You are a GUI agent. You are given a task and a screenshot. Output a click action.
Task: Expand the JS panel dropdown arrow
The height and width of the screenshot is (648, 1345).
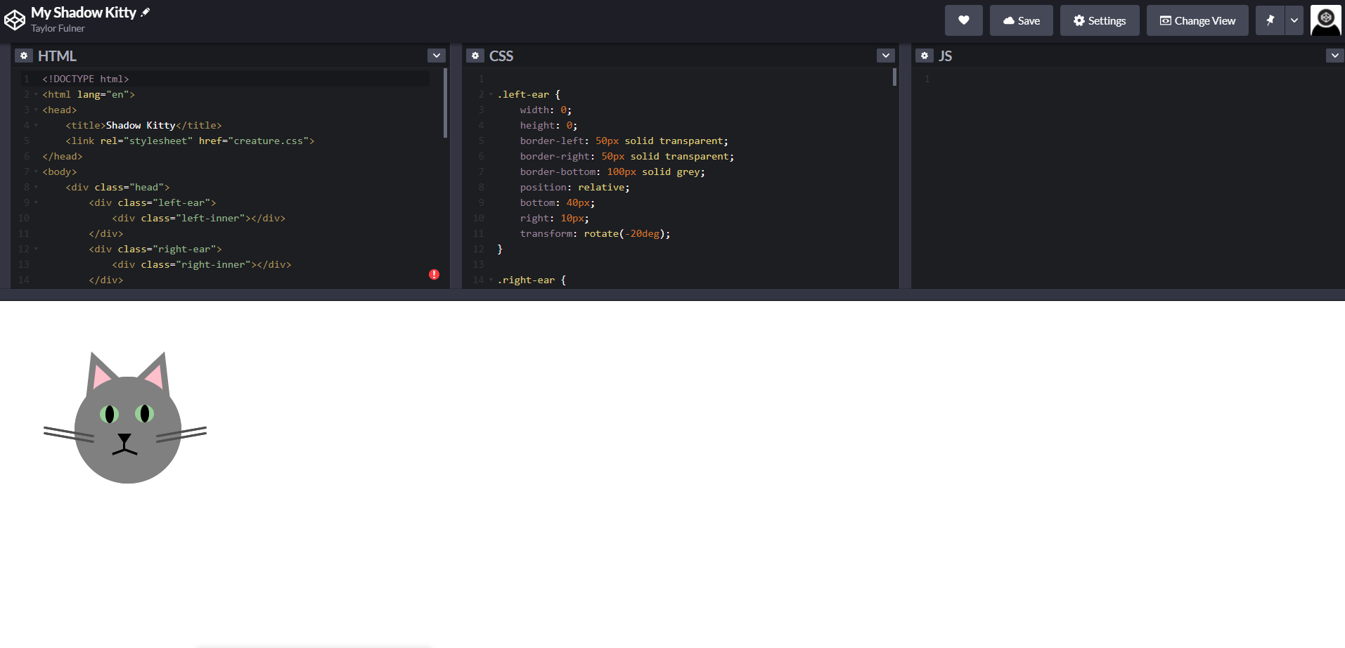1335,56
